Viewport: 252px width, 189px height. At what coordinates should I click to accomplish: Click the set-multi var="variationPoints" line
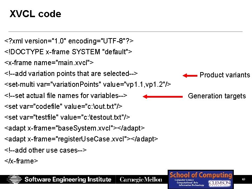[87, 85]
